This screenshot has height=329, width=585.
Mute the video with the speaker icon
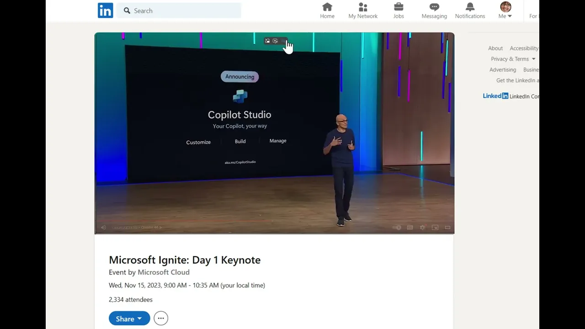tap(103, 228)
